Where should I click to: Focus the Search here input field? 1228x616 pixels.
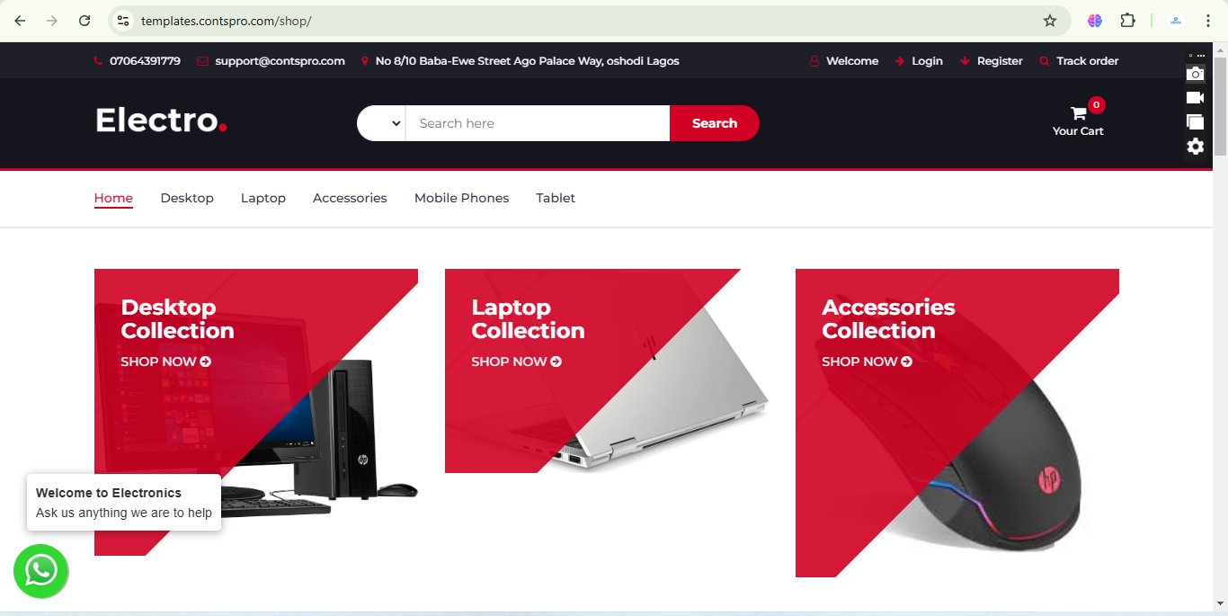coord(538,123)
